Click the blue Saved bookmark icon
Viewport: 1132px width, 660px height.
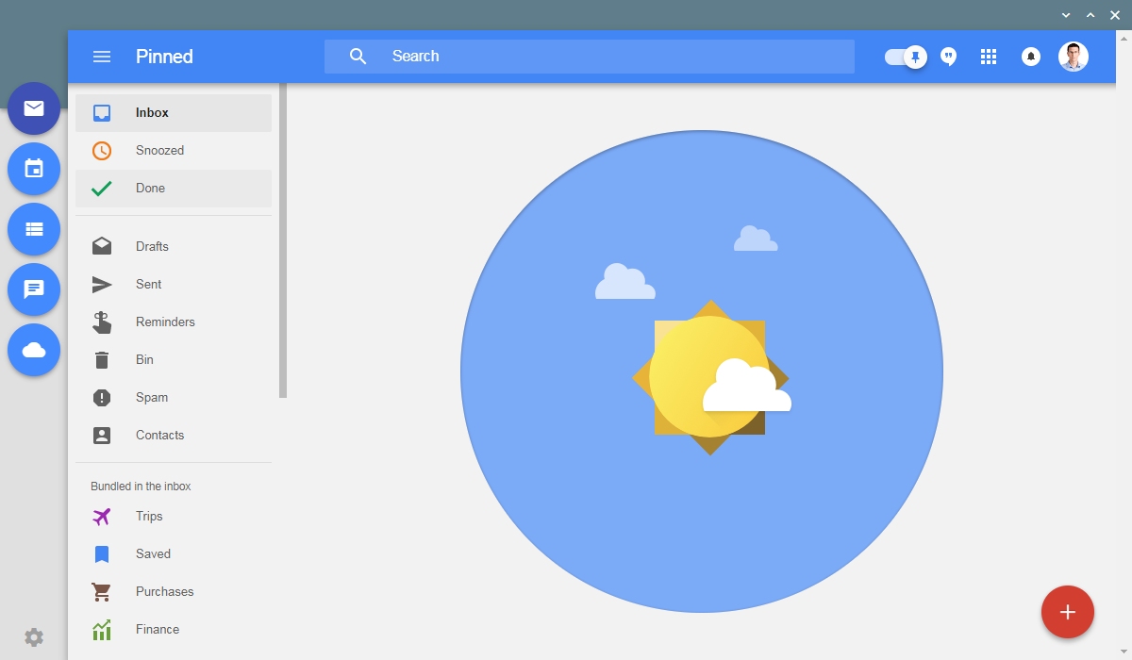click(102, 554)
